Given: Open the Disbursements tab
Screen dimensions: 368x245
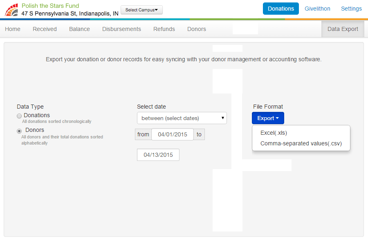Looking at the screenshot, I should click(x=121, y=29).
